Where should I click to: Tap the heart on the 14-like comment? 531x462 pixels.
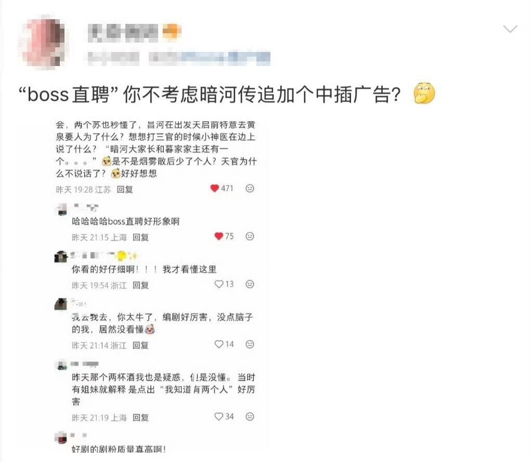coord(219,344)
